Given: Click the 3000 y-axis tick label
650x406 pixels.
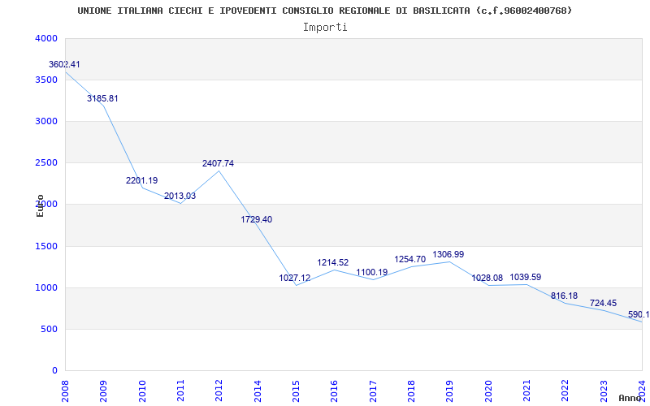Looking at the screenshot, I should (x=46, y=121).
